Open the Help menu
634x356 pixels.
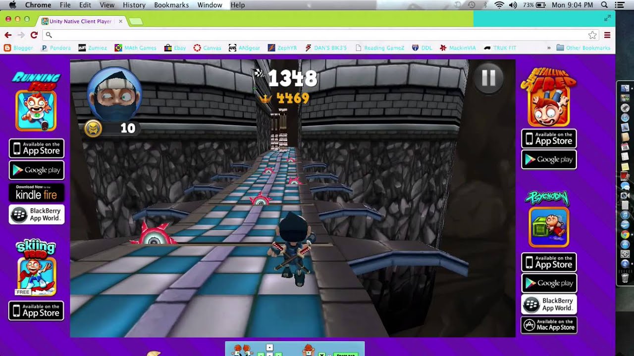237,5
